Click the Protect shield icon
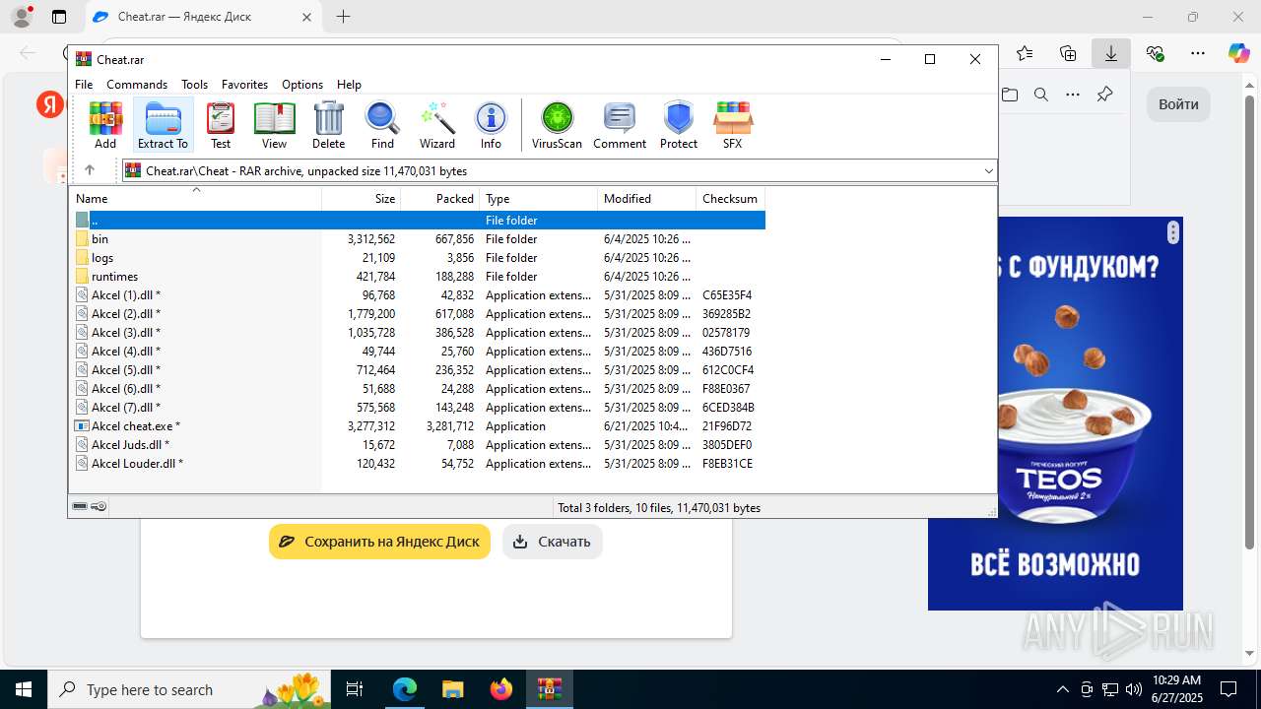 pyautogui.click(x=679, y=125)
